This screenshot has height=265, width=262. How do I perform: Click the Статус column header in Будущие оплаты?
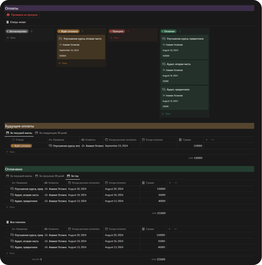pyautogui.click(x=18, y=140)
